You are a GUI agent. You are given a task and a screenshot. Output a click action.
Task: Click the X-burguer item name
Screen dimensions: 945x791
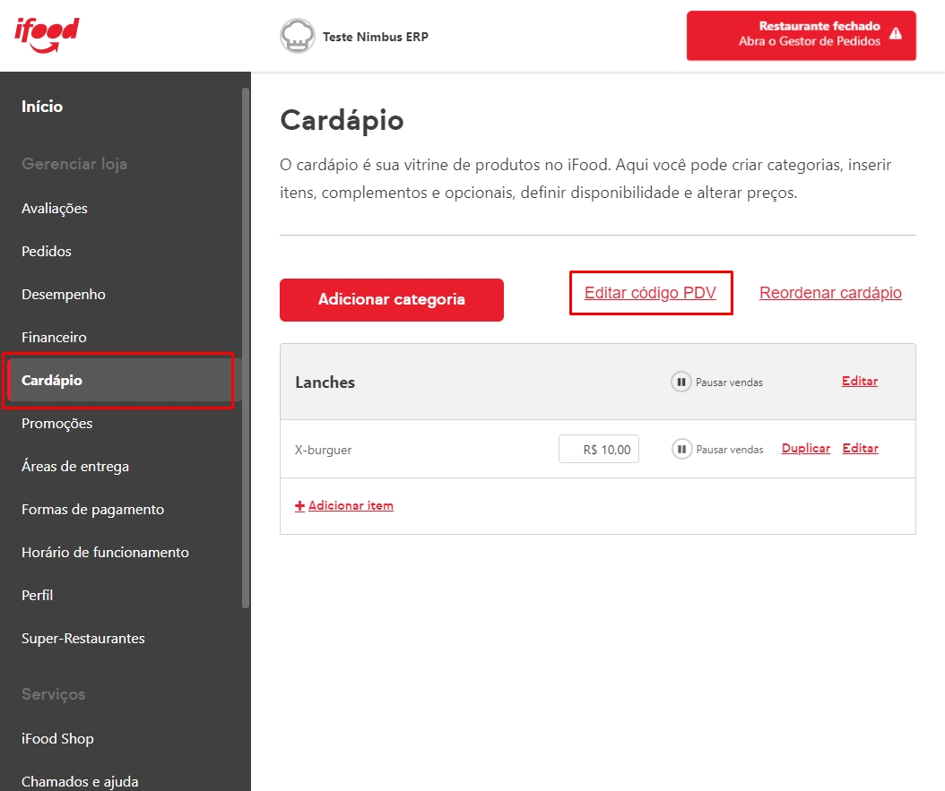323,450
